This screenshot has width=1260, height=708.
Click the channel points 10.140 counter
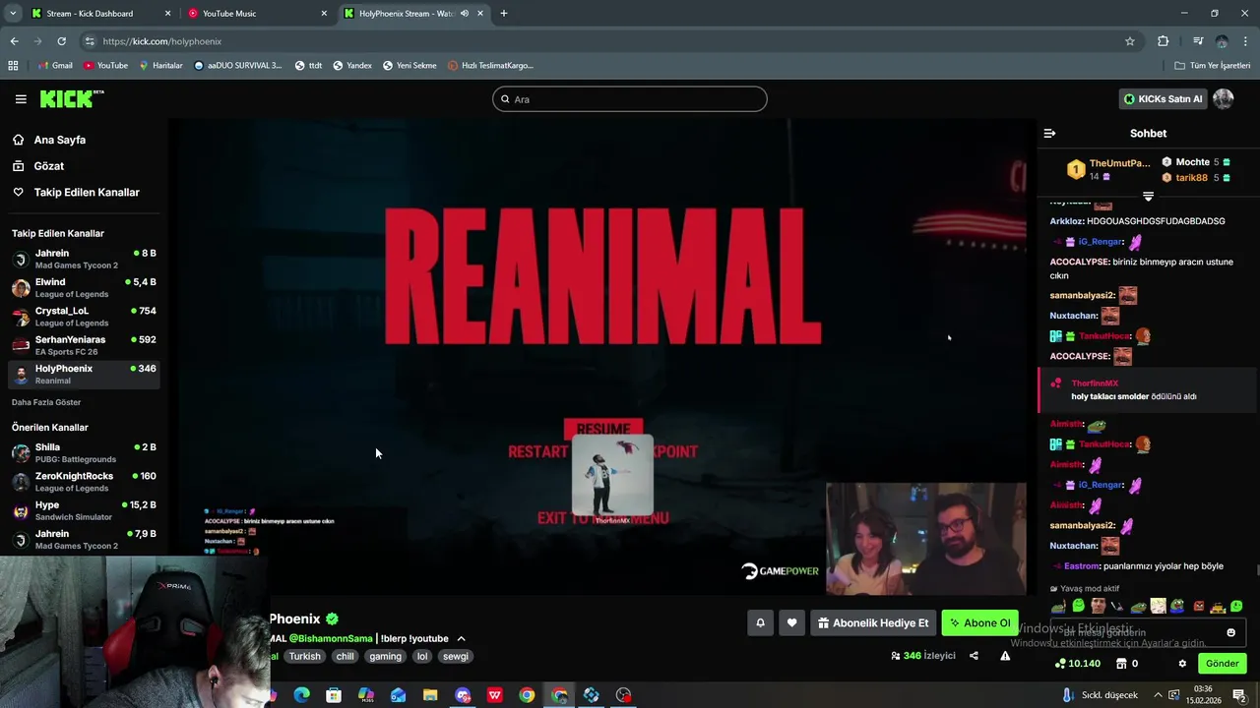(1077, 664)
